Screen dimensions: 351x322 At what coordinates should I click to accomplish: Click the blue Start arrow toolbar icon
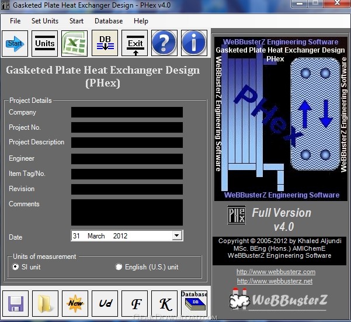click(x=15, y=43)
